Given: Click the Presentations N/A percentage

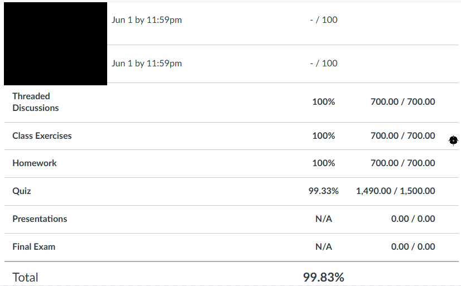Looking at the screenshot, I should [x=324, y=219].
